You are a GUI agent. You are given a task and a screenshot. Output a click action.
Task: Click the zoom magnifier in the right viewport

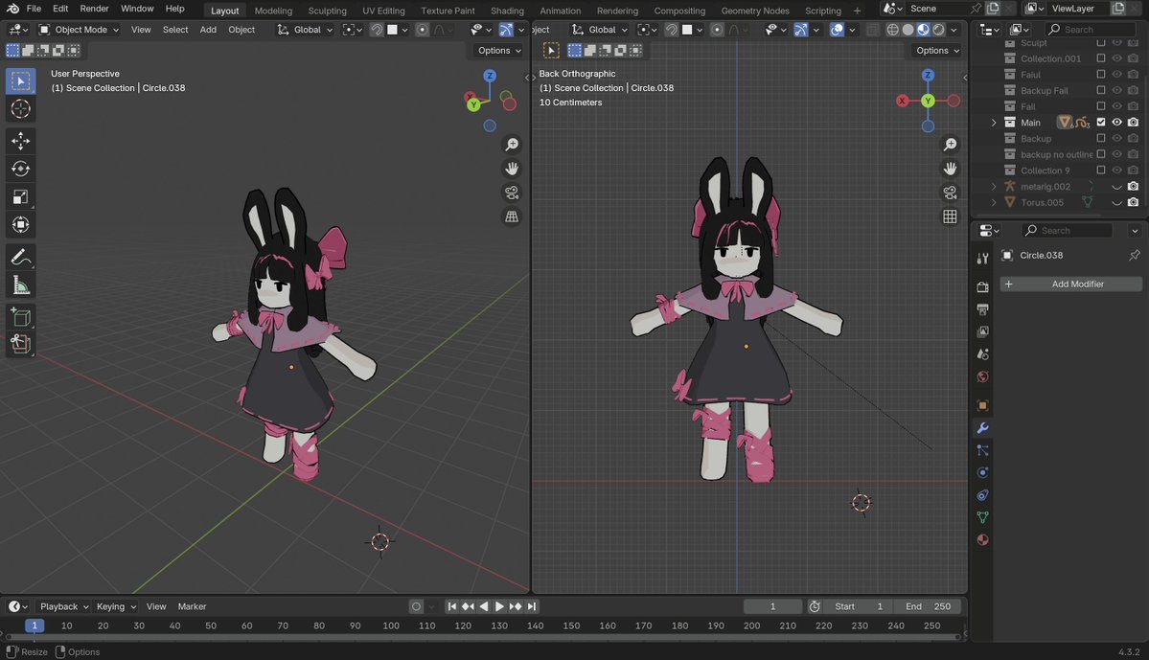(950, 145)
